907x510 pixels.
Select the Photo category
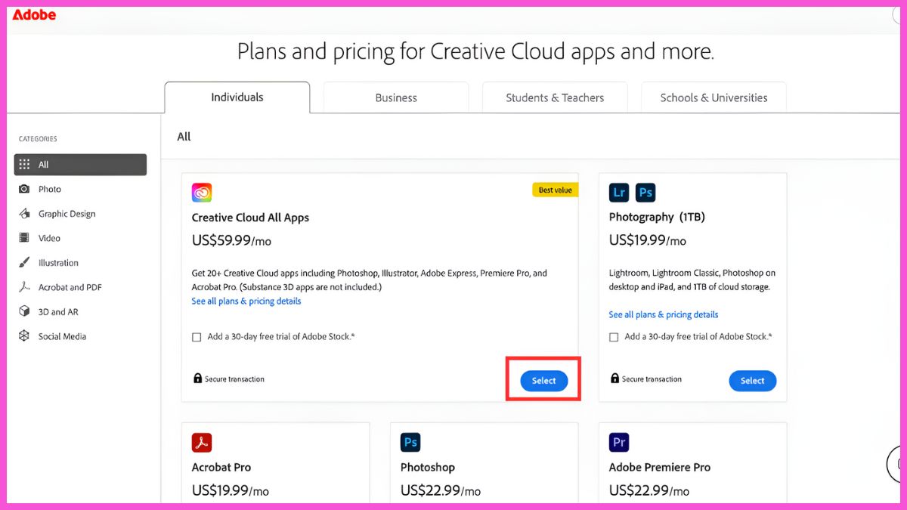point(50,189)
